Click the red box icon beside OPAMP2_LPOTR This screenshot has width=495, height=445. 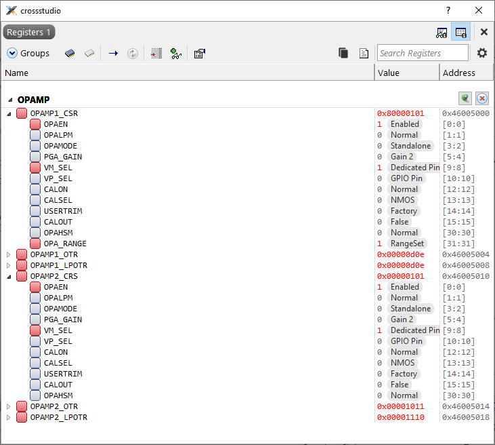click(22, 417)
